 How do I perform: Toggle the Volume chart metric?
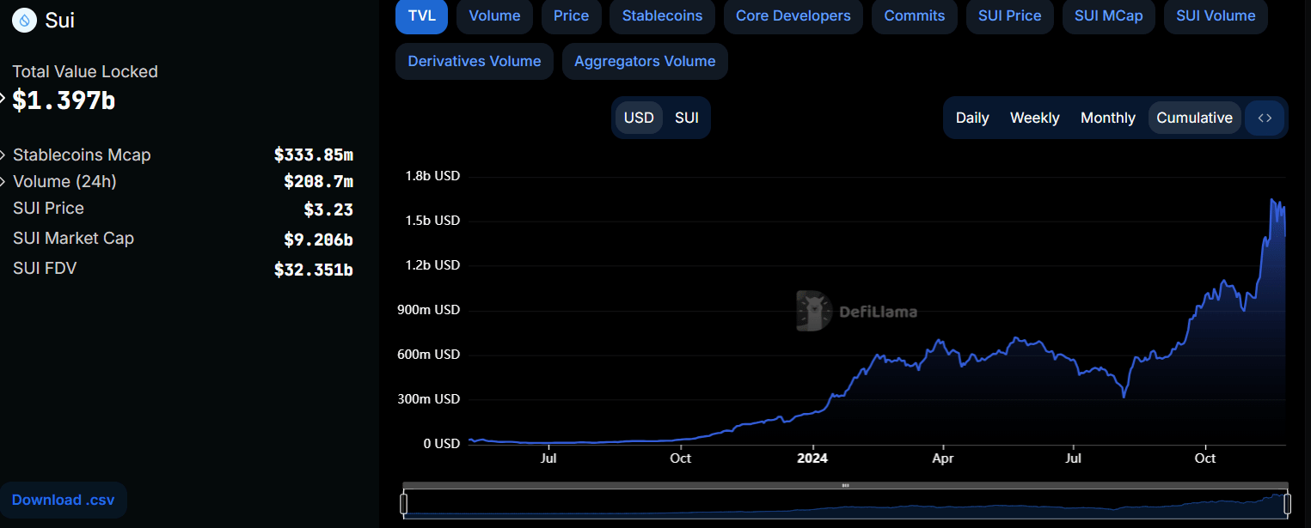click(494, 16)
